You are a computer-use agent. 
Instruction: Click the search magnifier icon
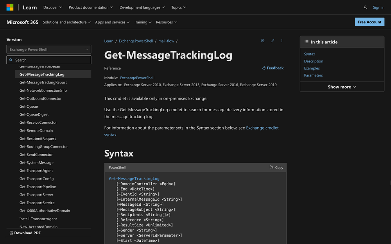[365, 7]
